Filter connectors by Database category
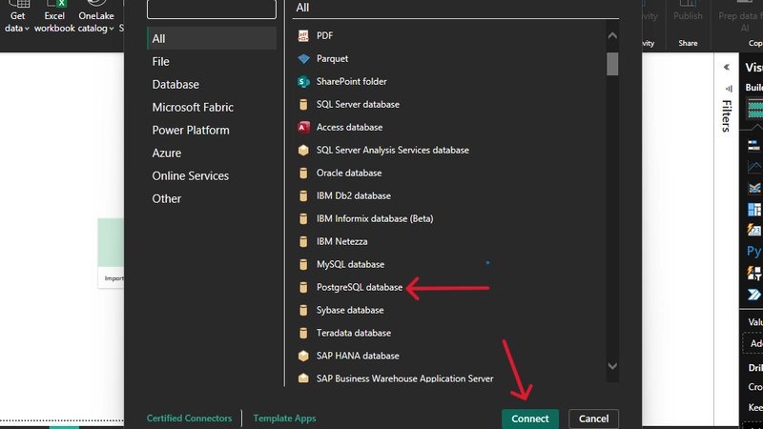 tap(175, 84)
